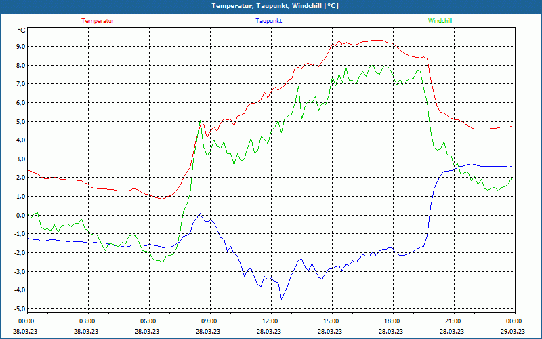
Task: Click the °C unit label on axis
Action: pyautogui.click(x=22, y=31)
